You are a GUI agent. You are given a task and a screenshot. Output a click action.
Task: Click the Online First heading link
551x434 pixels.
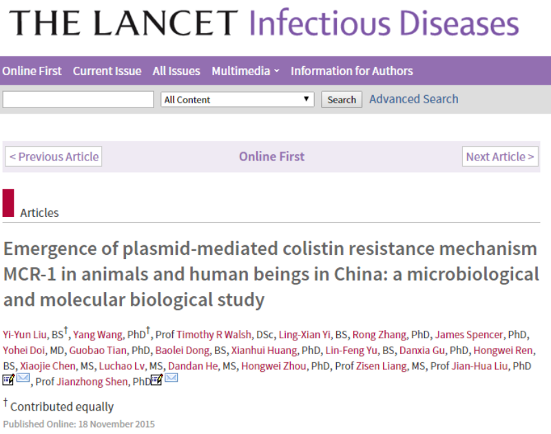pos(271,156)
